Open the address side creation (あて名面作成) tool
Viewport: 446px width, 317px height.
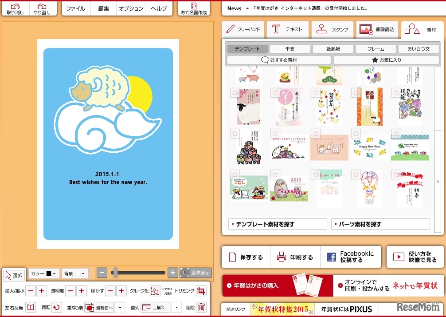click(194, 9)
